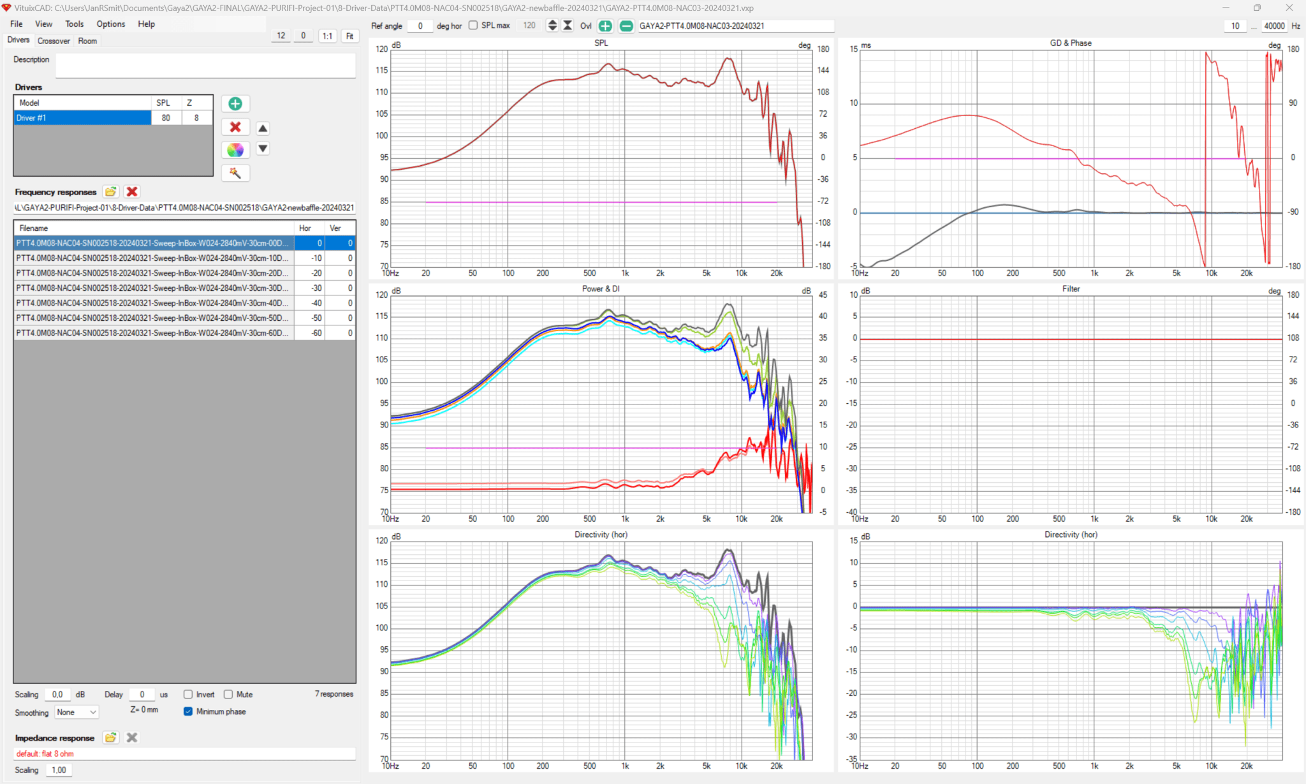The height and width of the screenshot is (784, 1306).
Task: Switch to the Crossover tab
Action: (54, 41)
